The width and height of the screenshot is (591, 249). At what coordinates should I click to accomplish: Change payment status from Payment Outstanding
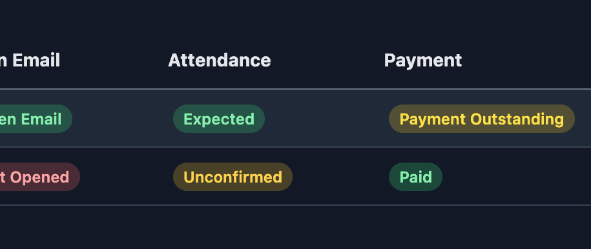[x=481, y=119]
